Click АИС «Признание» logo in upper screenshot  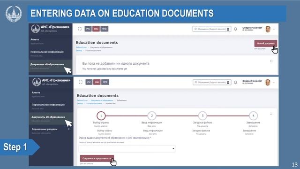coord(50,28)
